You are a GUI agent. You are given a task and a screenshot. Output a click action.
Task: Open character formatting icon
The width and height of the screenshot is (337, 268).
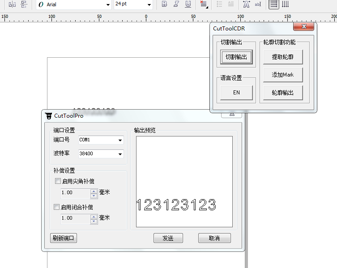pos(246,4)
